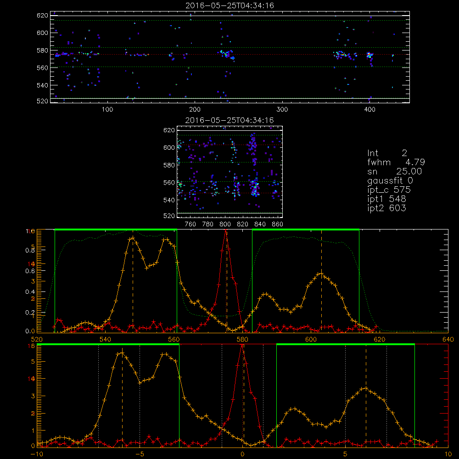Click x-axis label 860 on middle plot
Image resolution: width=459 pixels, height=459 pixels.
point(278,224)
